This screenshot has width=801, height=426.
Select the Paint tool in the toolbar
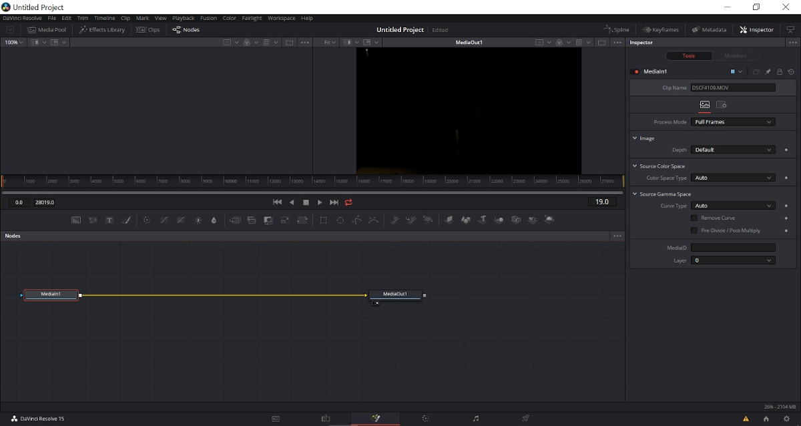[x=126, y=220]
